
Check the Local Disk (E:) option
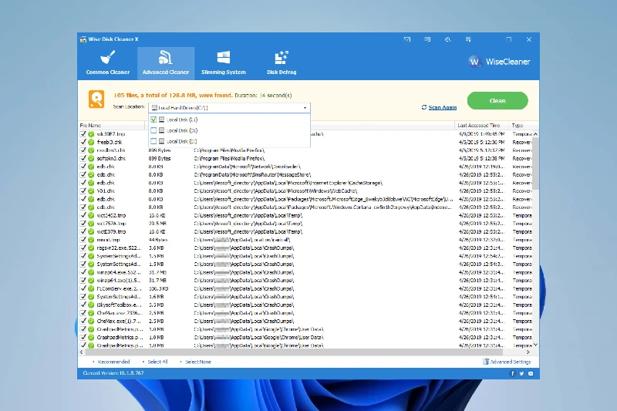(x=153, y=141)
